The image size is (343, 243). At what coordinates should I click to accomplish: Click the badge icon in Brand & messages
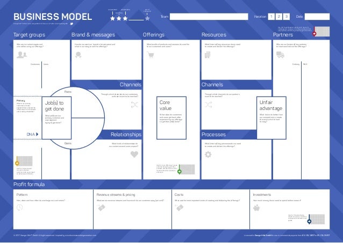pos(78,55)
